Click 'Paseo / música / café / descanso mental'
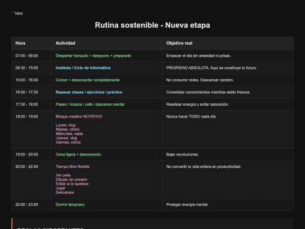 click(90, 105)
